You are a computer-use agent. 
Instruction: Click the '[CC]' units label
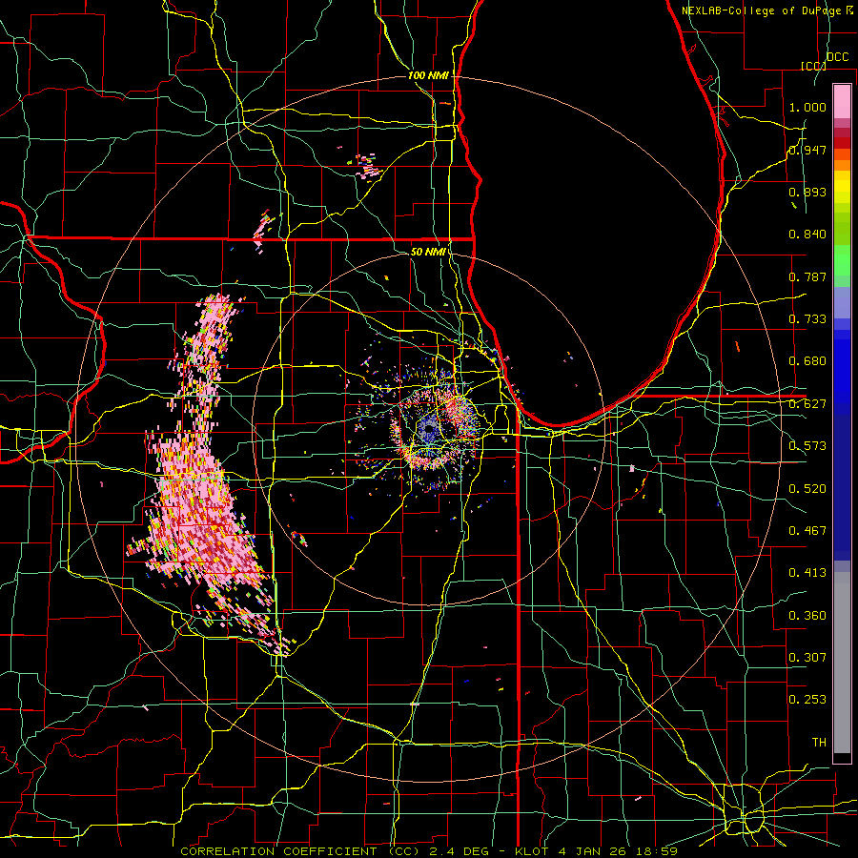[x=813, y=66]
